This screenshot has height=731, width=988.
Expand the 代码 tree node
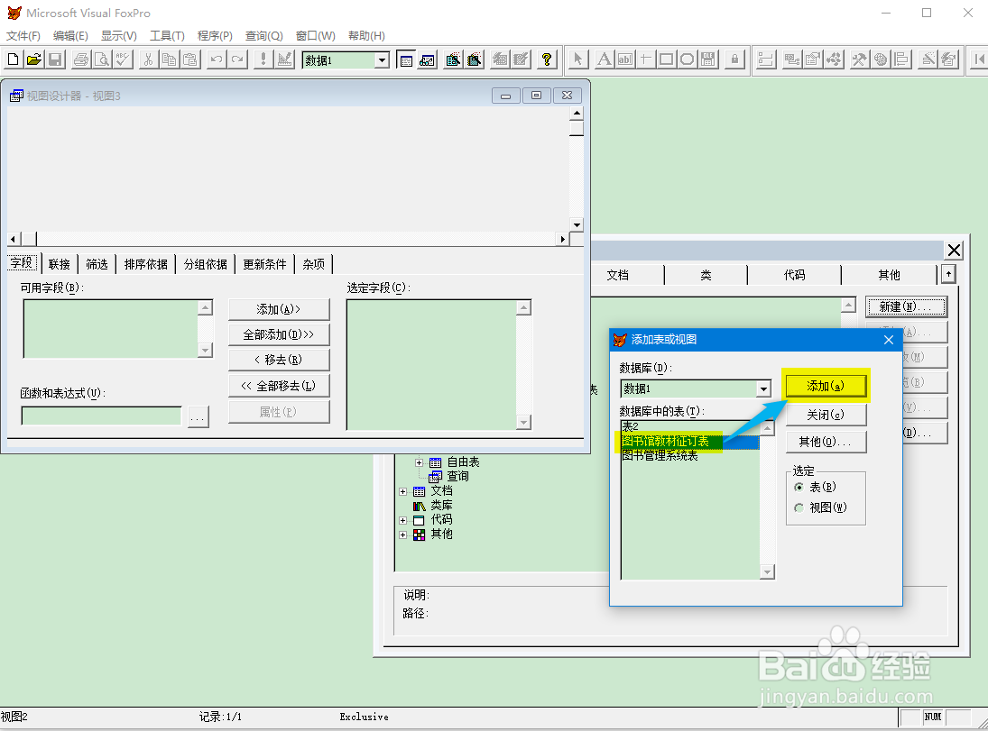point(402,520)
